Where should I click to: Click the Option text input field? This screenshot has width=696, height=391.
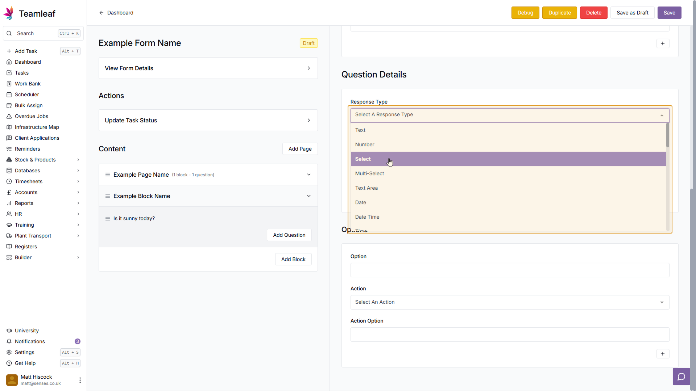(x=509, y=270)
